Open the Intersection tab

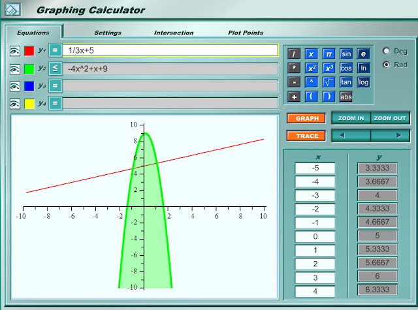coord(174,33)
